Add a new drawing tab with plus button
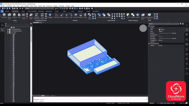This screenshot has height=106, width=189. (x=44, y=22)
